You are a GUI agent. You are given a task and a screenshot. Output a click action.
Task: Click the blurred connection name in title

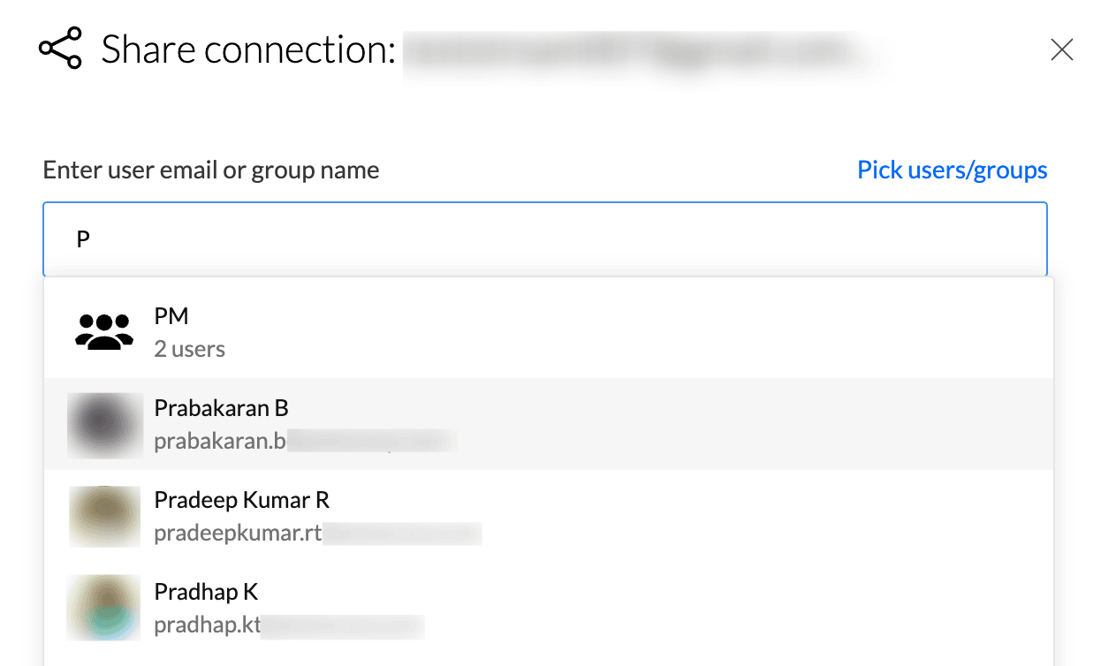(x=641, y=53)
